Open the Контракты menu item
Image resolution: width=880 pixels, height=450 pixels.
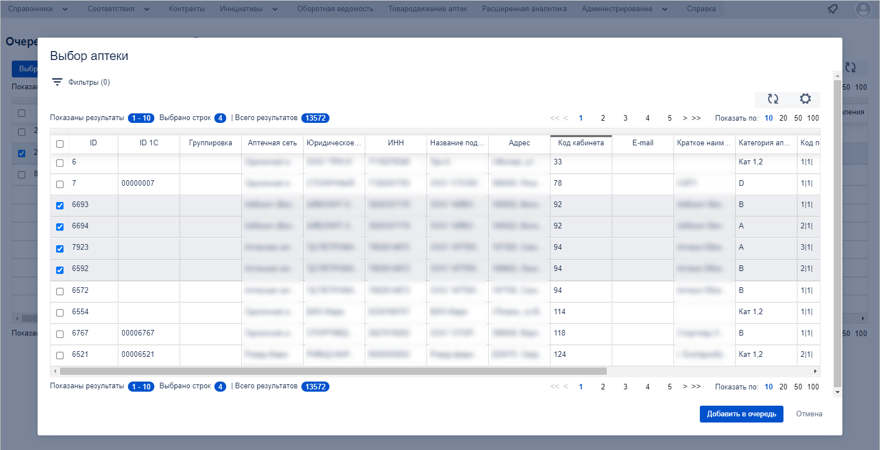click(x=187, y=9)
